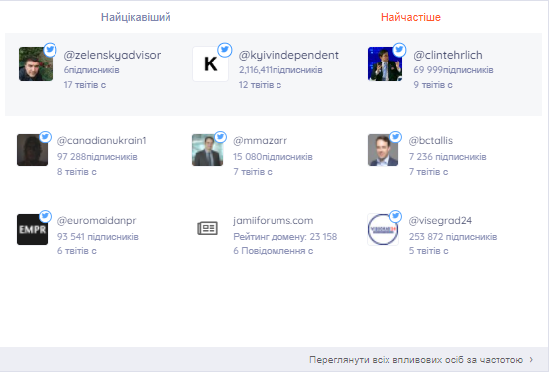Click '69 999підписників' text
The width and height of the screenshot is (554, 374).
click(x=453, y=70)
